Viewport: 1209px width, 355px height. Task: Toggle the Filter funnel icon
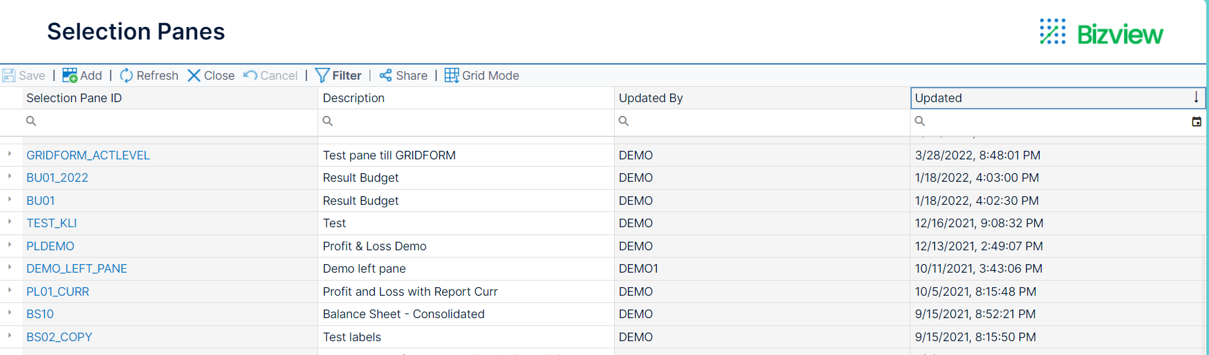coord(322,76)
